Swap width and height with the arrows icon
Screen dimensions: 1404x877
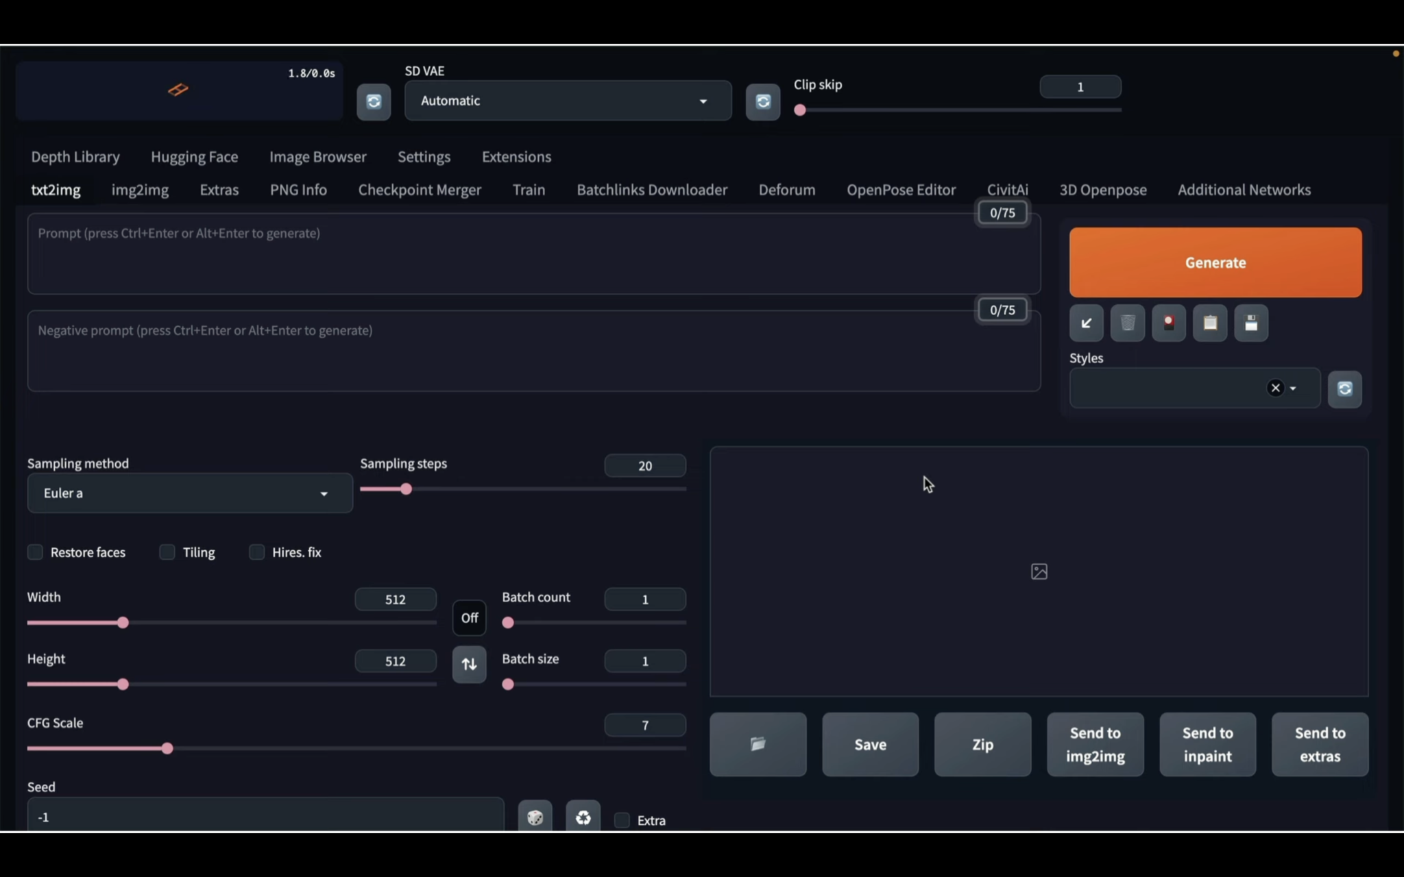tap(469, 664)
